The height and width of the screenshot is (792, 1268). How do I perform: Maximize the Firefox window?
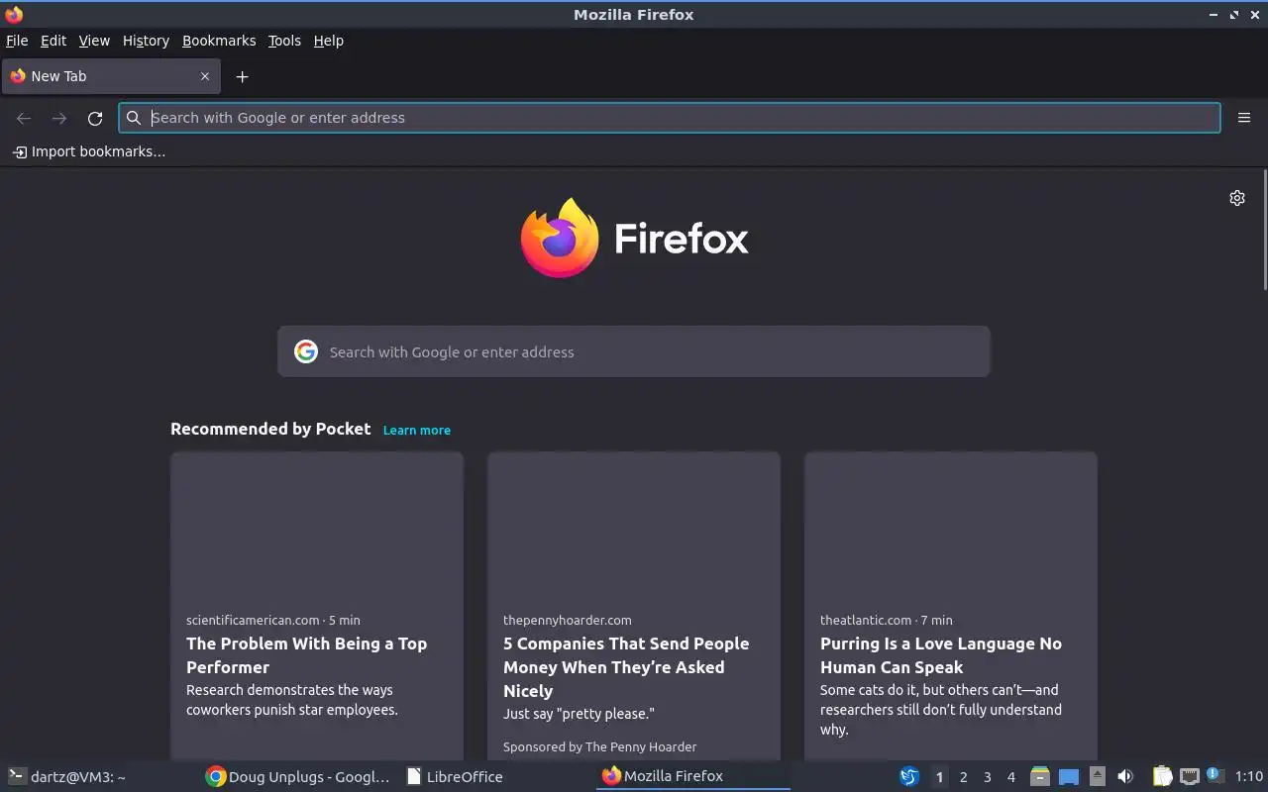click(1234, 15)
